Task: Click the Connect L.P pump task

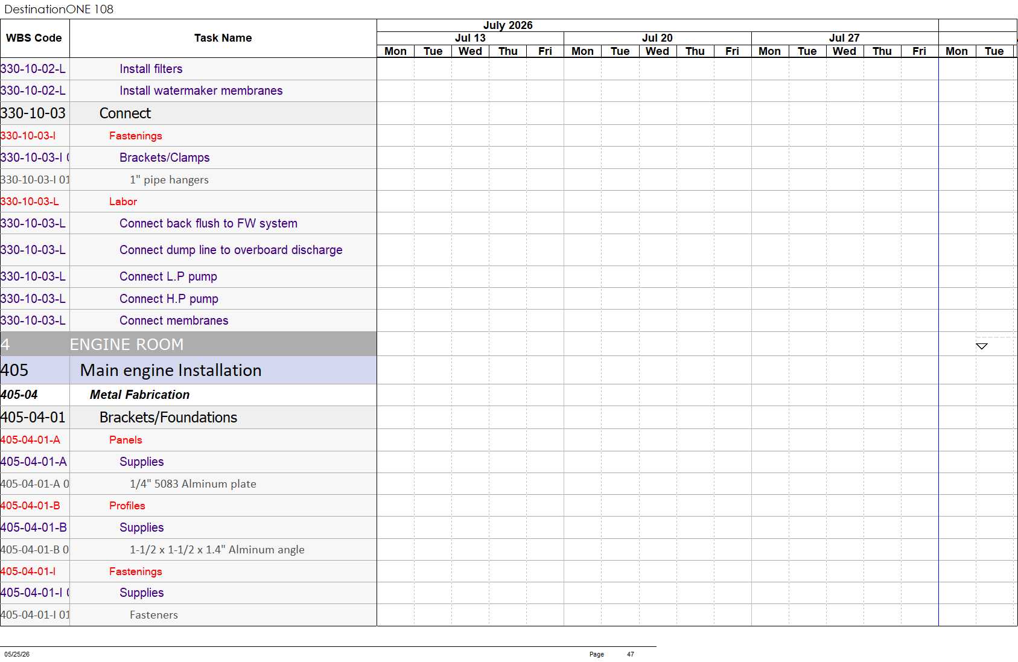Action: pyautogui.click(x=168, y=276)
